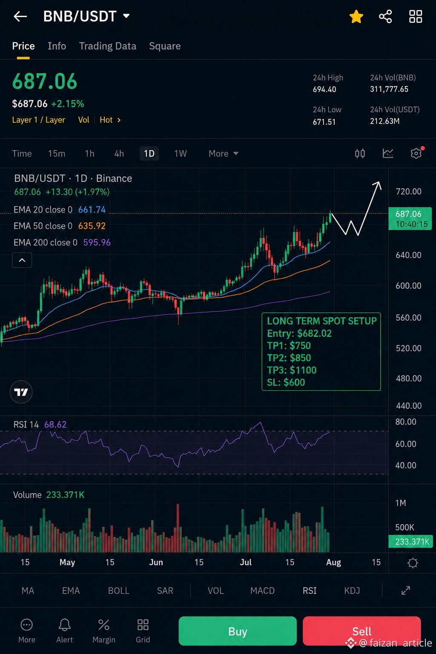Tap the green Buy button
The width and height of the screenshot is (436, 654).
tap(238, 631)
